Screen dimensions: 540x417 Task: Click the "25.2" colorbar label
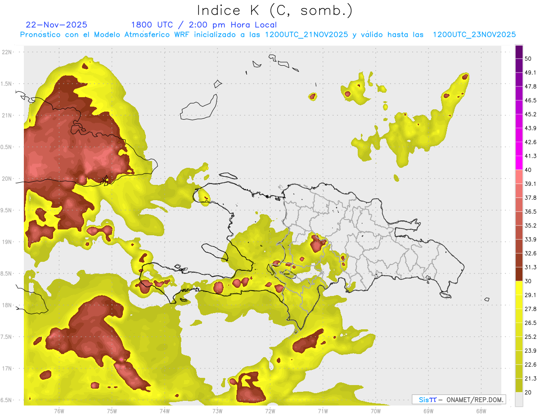point(531,337)
